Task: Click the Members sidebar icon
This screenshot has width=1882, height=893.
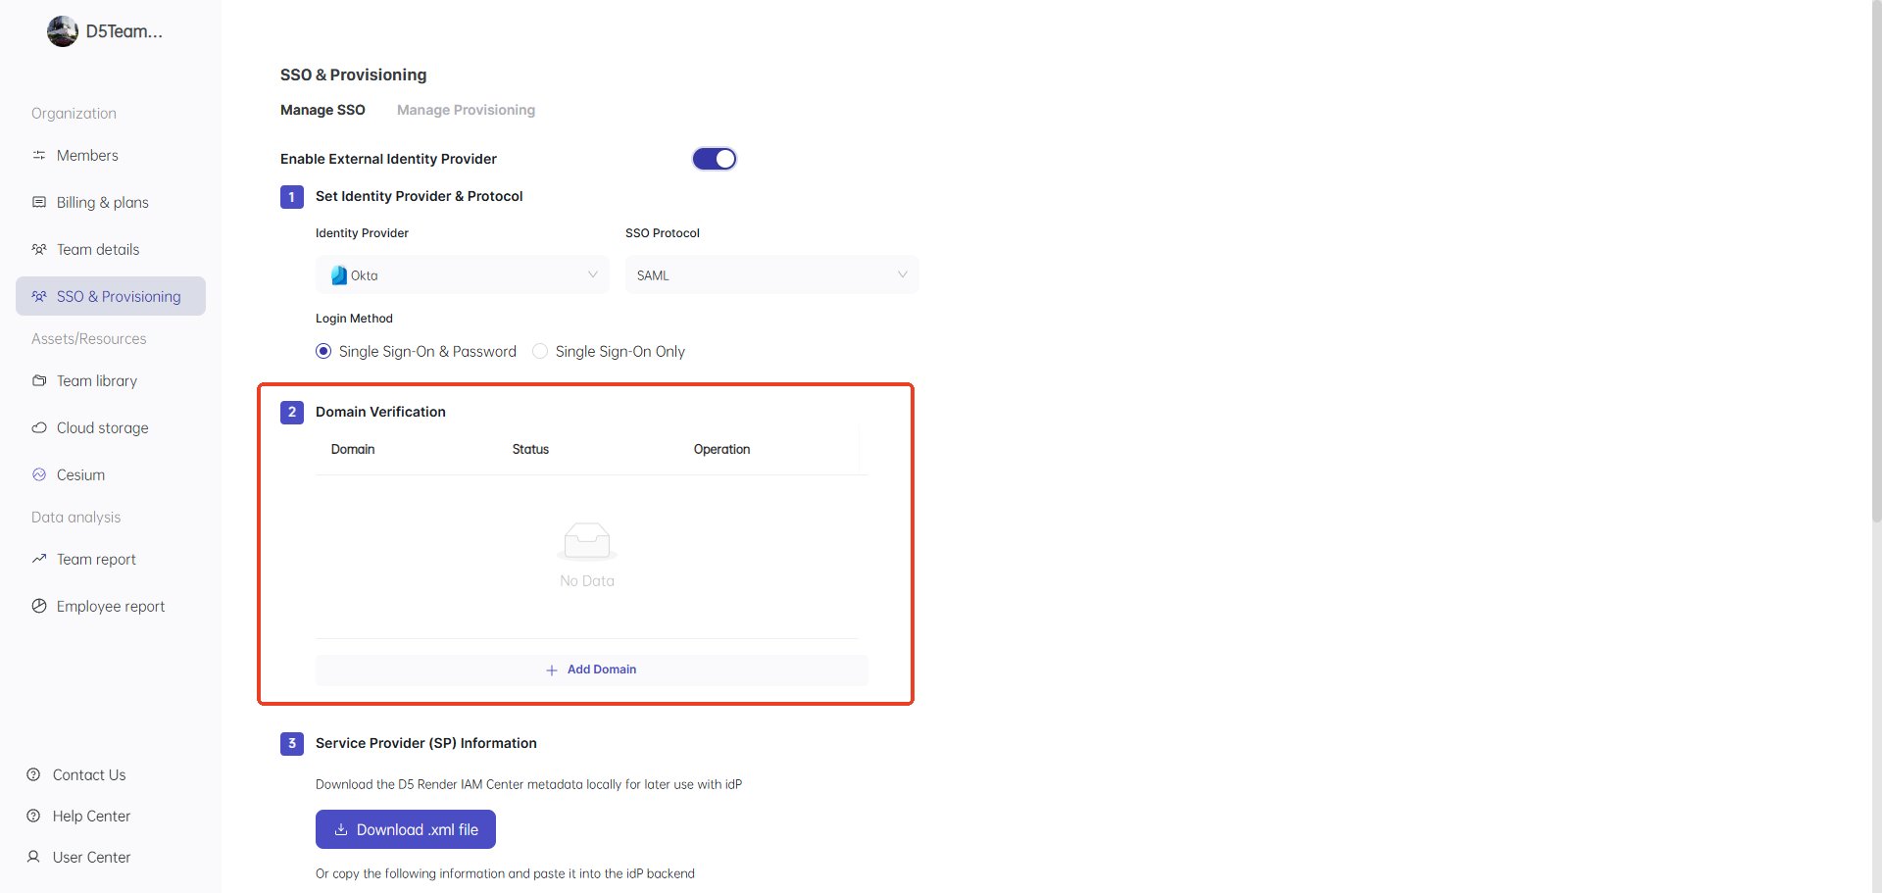Action: coord(39,156)
